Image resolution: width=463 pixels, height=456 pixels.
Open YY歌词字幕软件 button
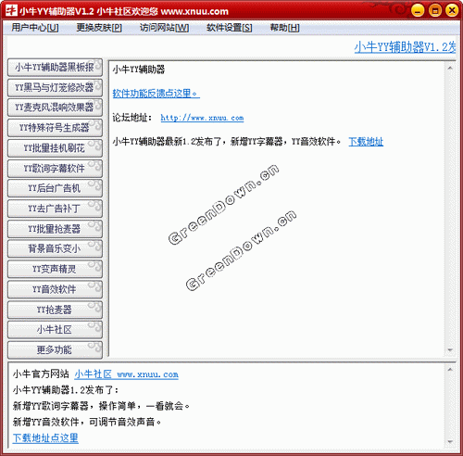(55, 169)
